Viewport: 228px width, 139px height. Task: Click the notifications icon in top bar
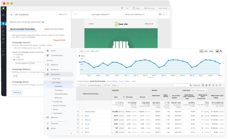pos(122,8)
